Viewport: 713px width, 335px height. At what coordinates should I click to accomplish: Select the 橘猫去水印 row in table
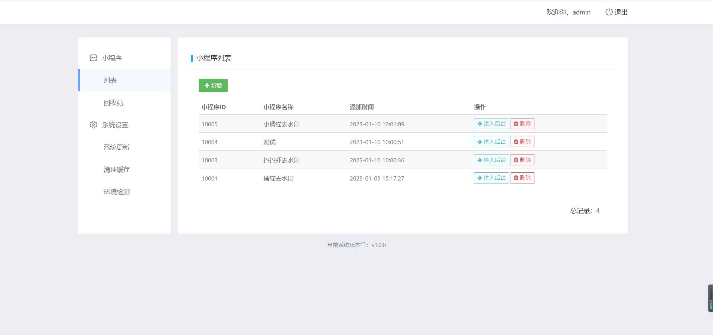tap(278, 178)
